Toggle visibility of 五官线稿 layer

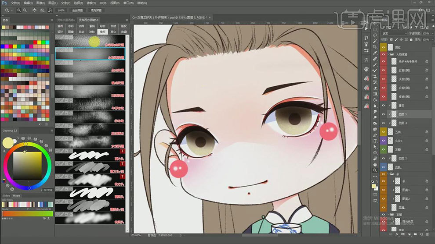point(384,70)
